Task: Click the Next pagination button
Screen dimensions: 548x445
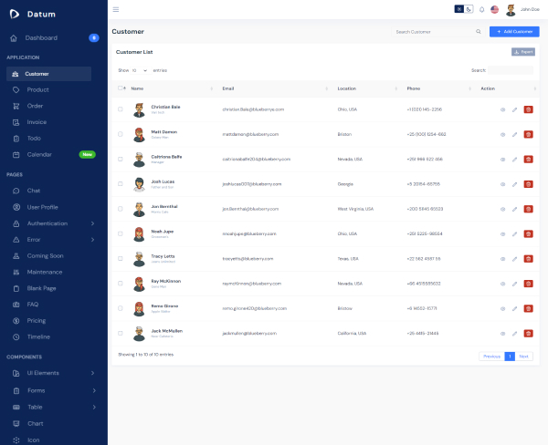Action: point(523,356)
